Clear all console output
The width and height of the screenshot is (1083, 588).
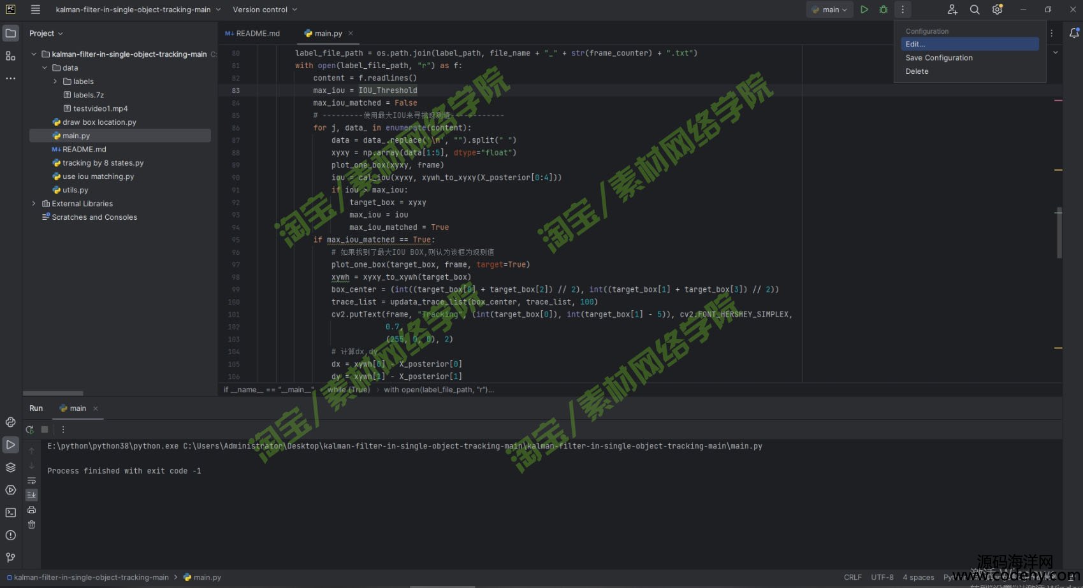click(x=31, y=524)
